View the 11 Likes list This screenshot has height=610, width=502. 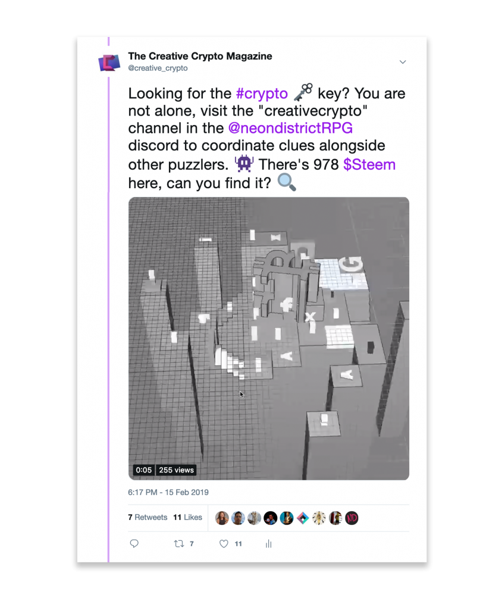(188, 517)
